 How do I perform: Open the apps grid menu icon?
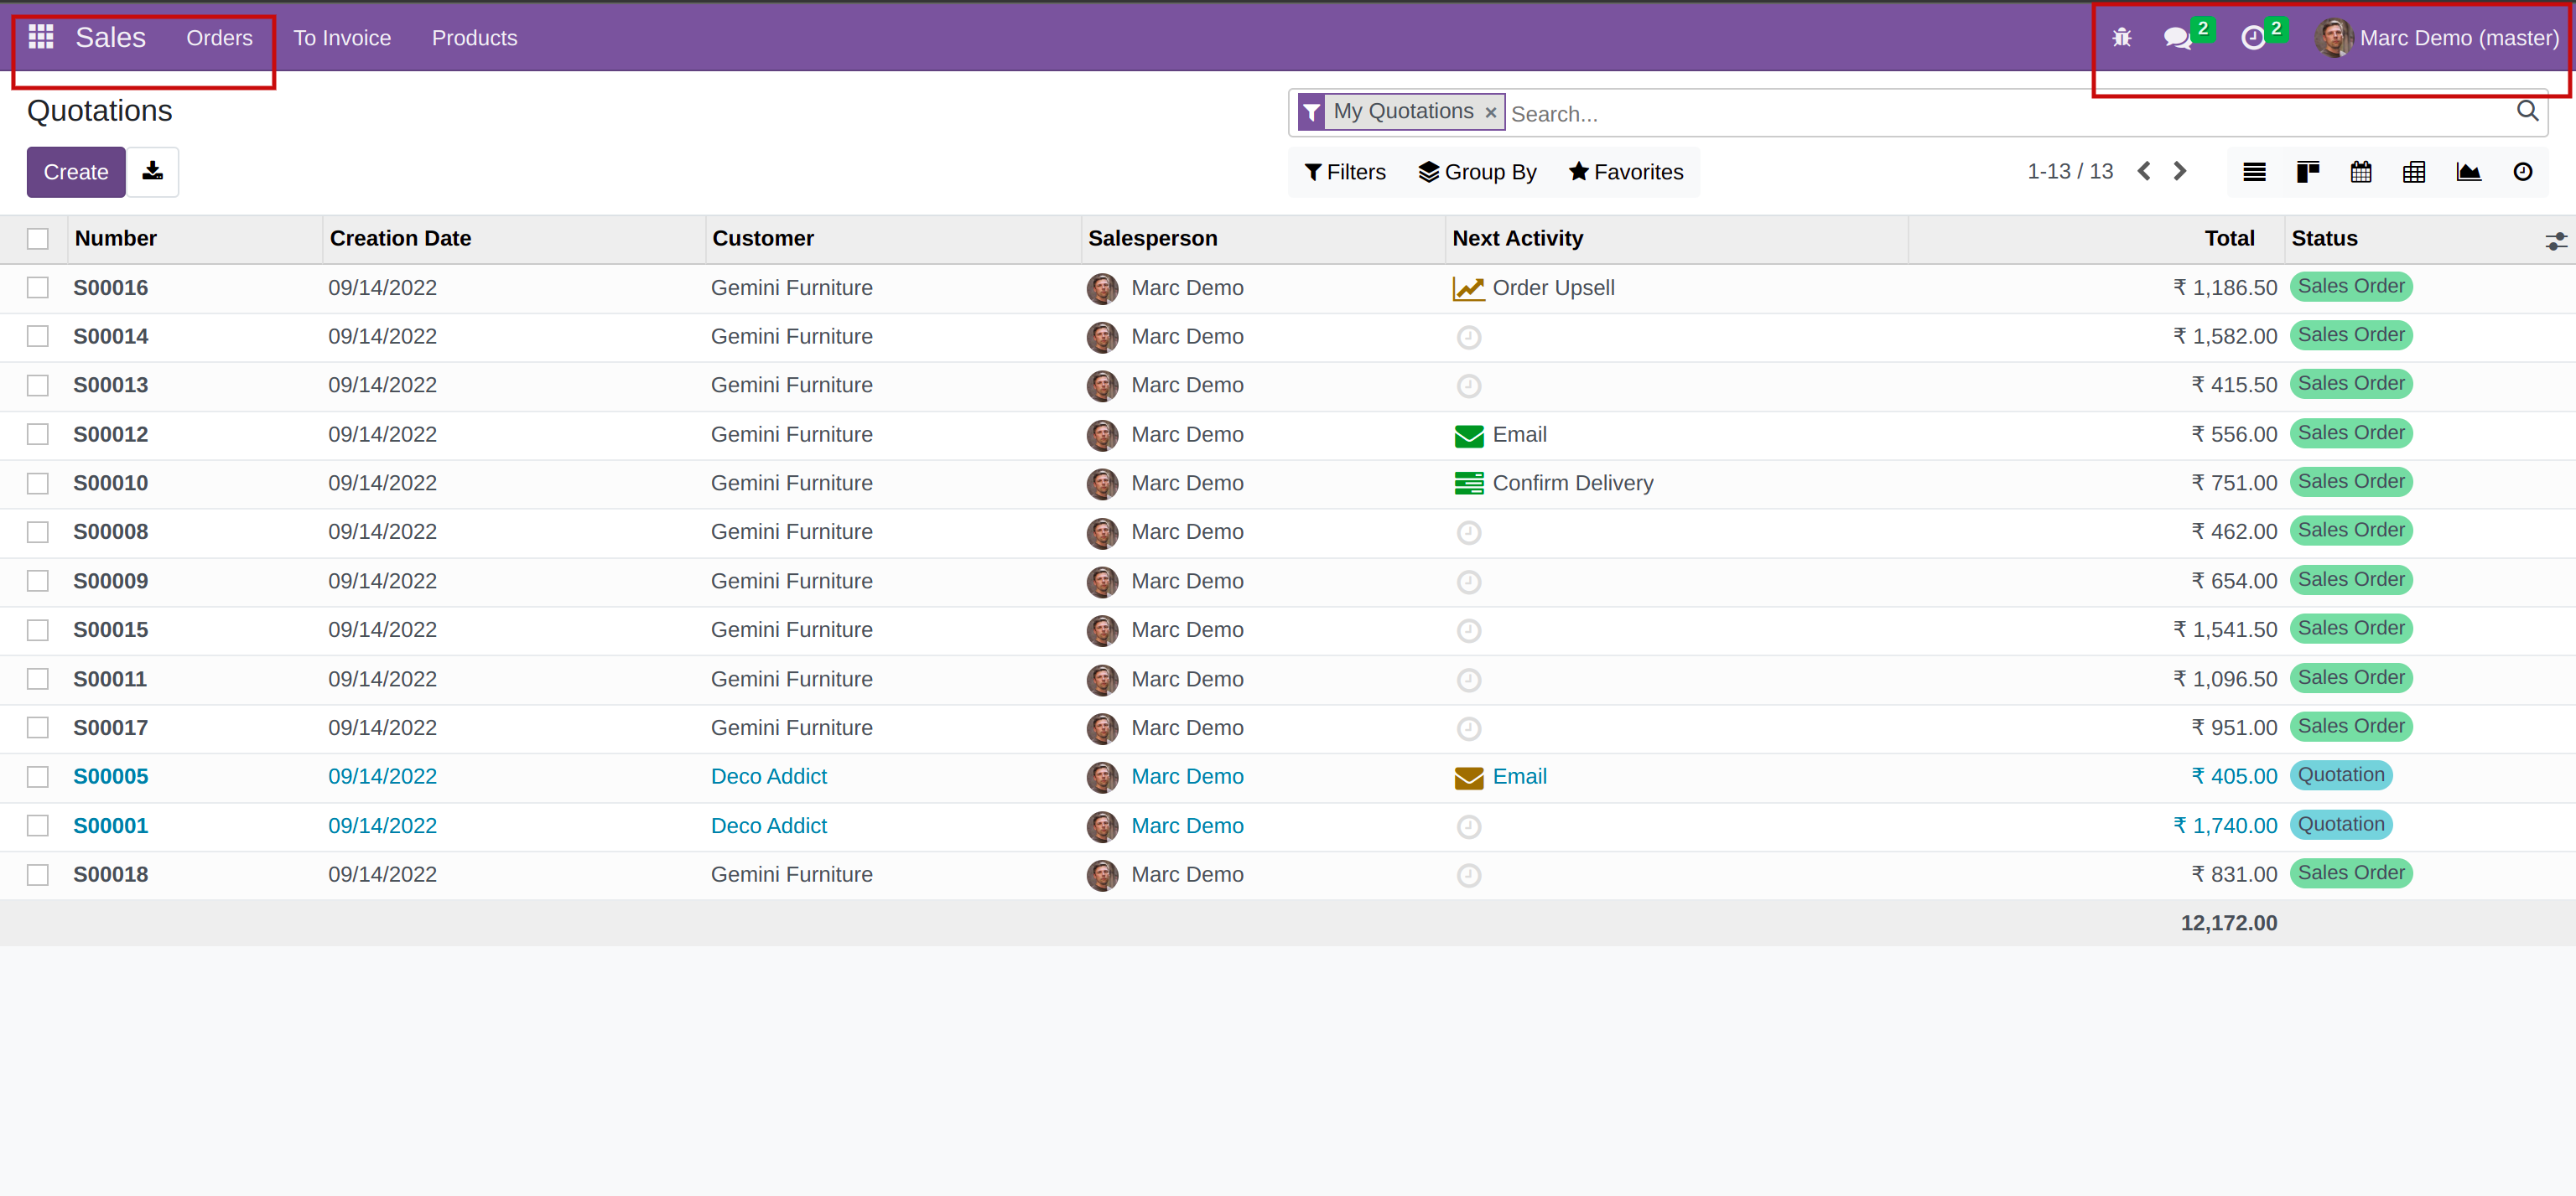coord(41,37)
